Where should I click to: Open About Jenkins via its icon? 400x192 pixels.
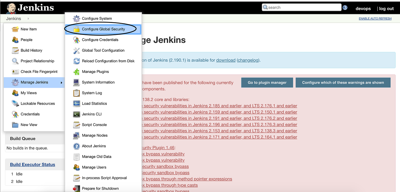tap(76, 146)
